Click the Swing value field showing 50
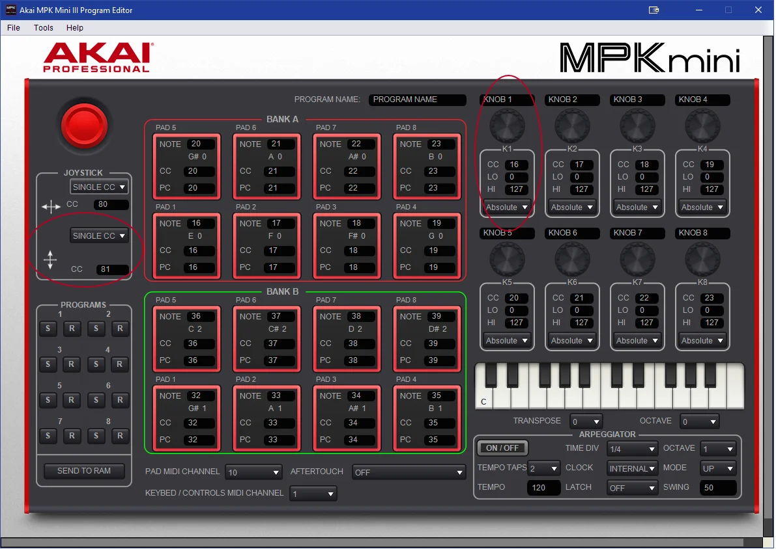Viewport: 776px width, 549px height. tap(718, 489)
